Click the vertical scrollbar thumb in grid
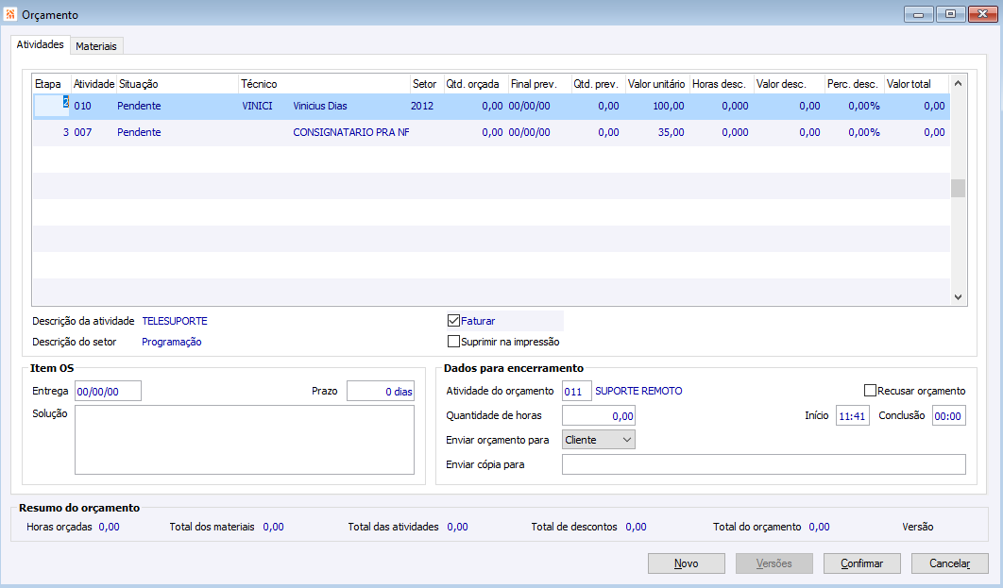This screenshot has height=588, width=1003. (x=958, y=188)
